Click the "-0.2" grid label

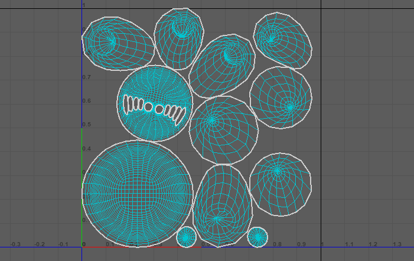(x=40, y=244)
